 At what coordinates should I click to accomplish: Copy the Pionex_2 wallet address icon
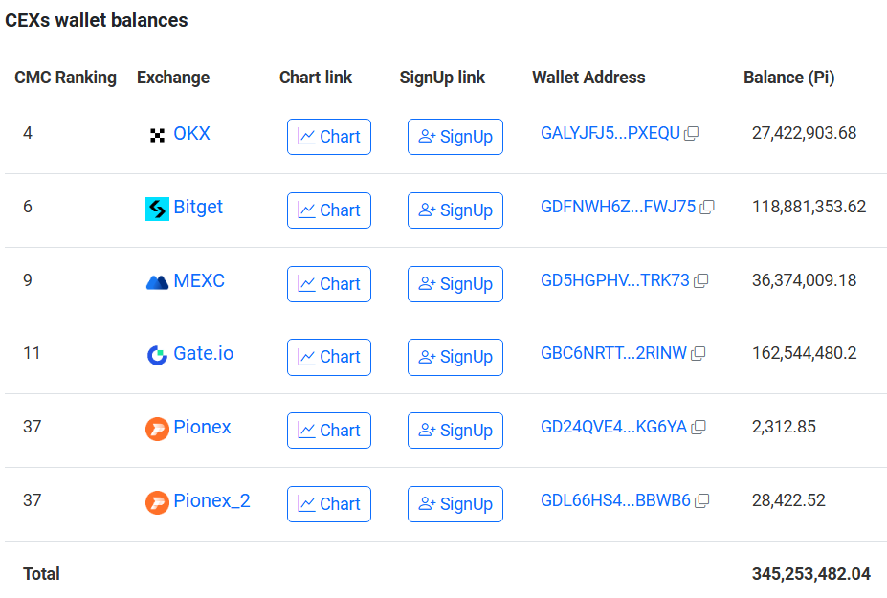pyautogui.click(x=701, y=500)
